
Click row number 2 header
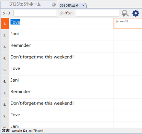coord(5,35)
